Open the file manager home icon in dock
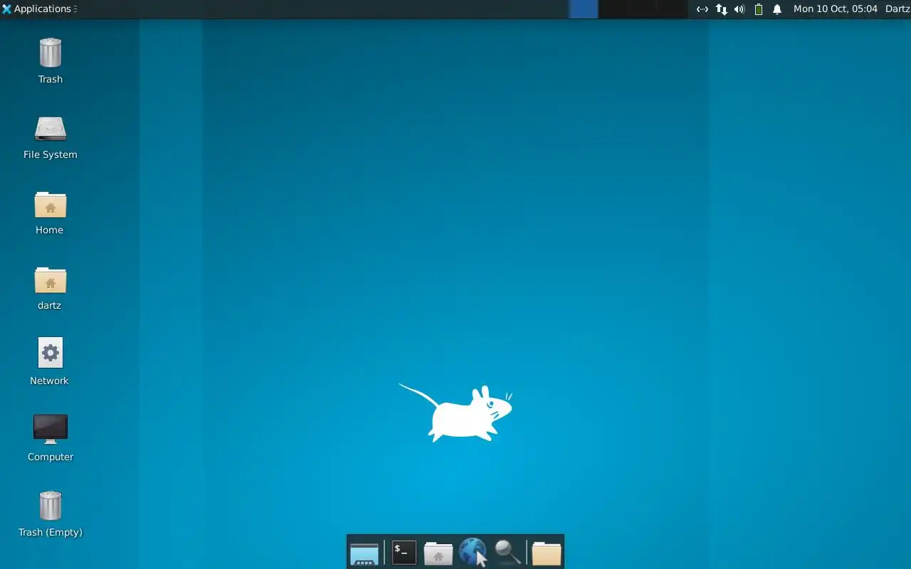This screenshot has width=911, height=569. pyautogui.click(x=438, y=553)
